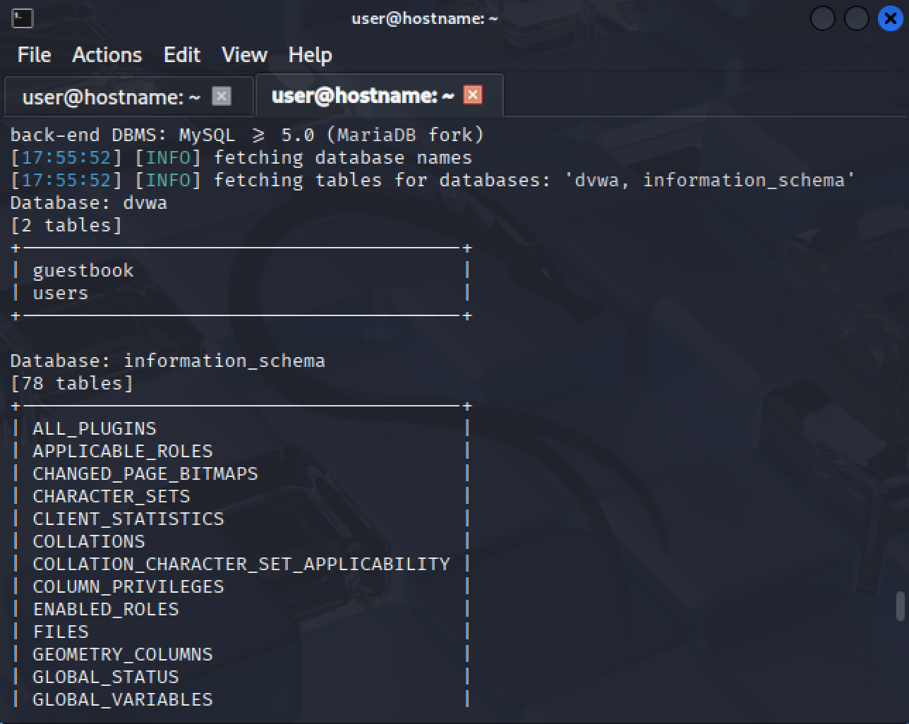Open the Actions menu
This screenshot has height=724, width=909.
point(107,55)
